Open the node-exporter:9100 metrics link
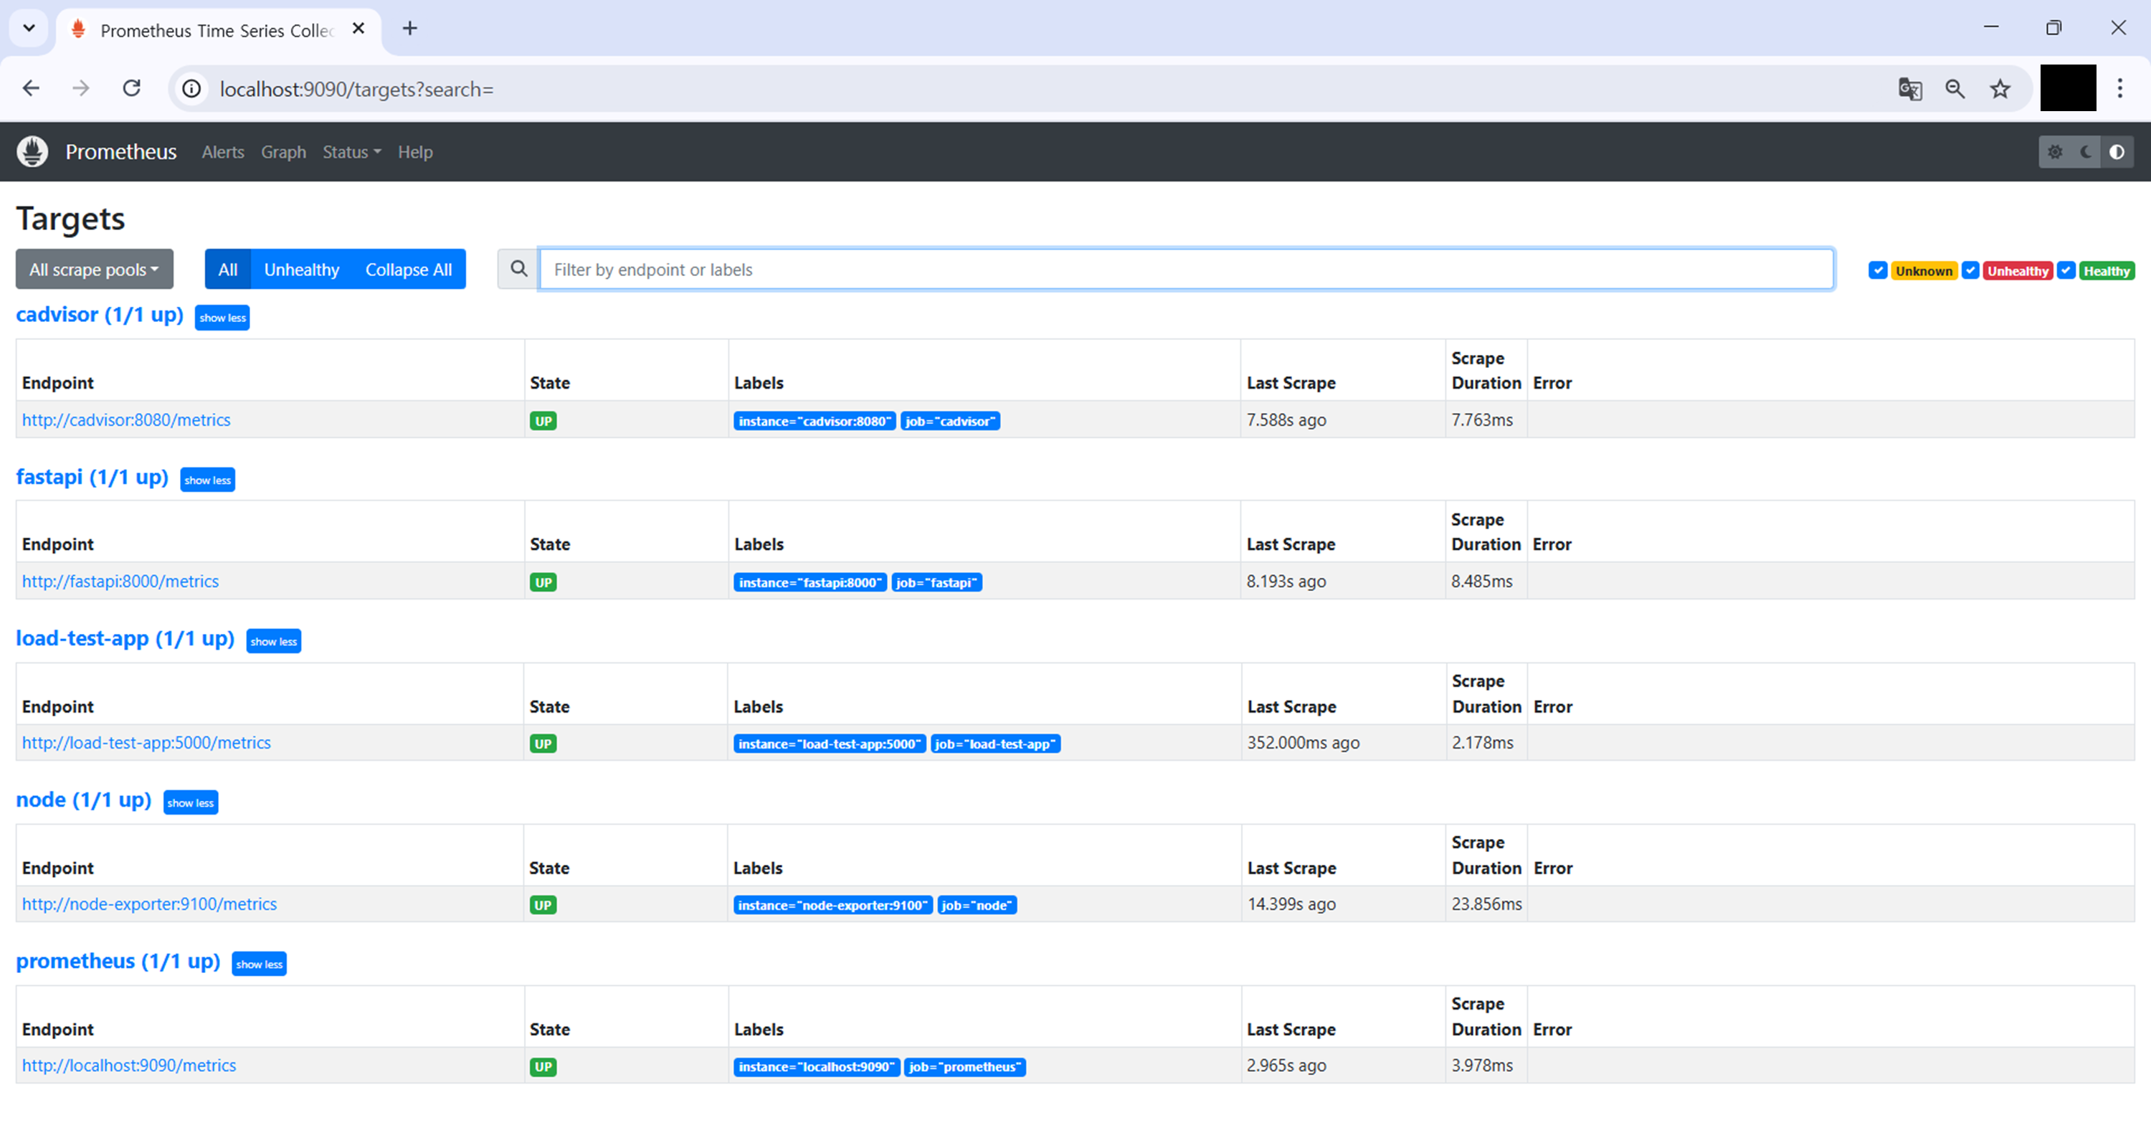The height and width of the screenshot is (1143, 2151). tap(148, 904)
